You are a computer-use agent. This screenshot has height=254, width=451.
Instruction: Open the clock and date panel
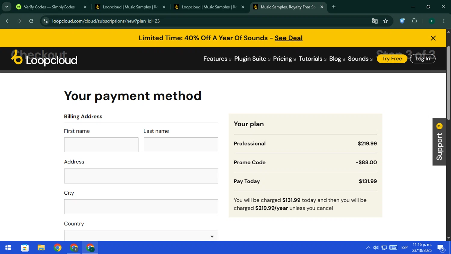coord(422,248)
